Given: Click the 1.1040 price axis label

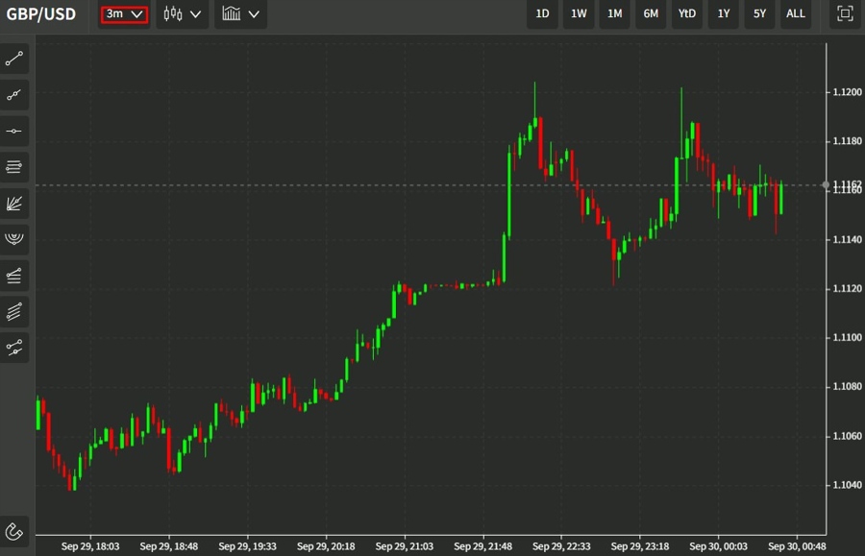Looking at the screenshot, I should pos(847,485).
